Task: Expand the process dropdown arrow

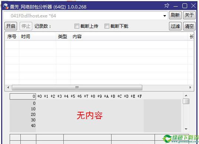Action: (x=165, y=16)
